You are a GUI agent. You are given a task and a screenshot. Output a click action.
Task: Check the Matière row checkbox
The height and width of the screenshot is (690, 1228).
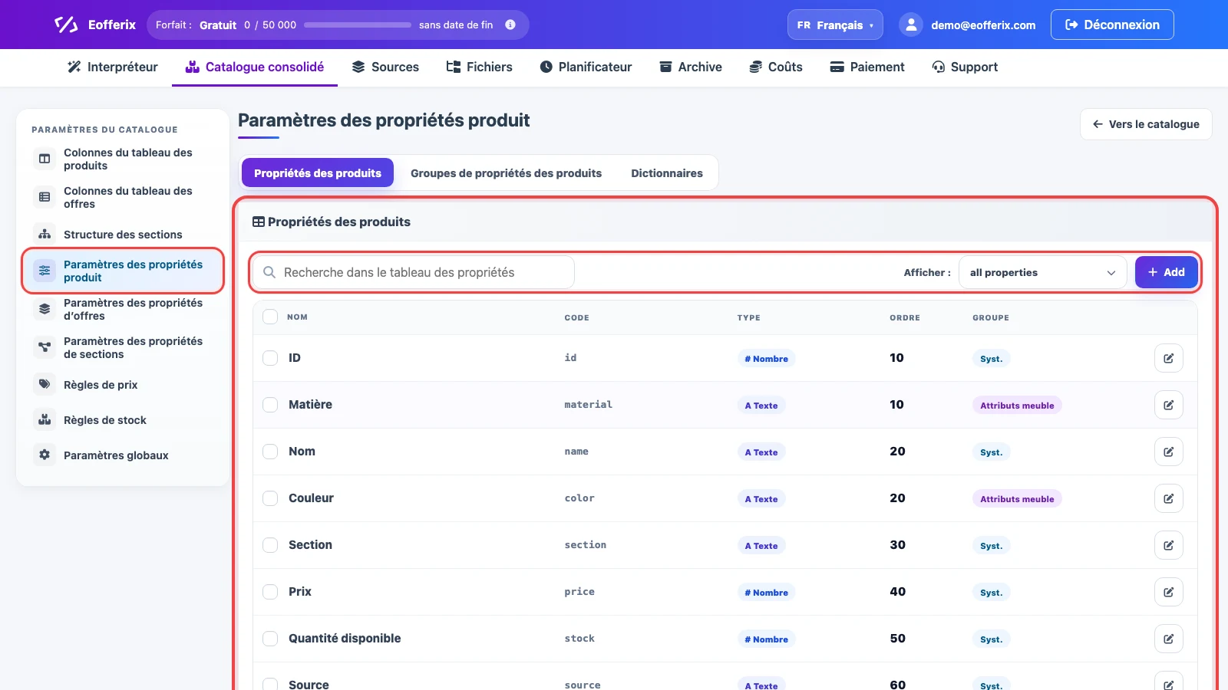(x=270, y=405)
